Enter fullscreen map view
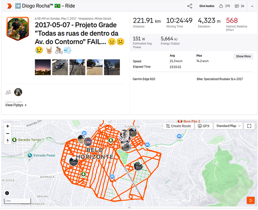The width and height of the screenshot is (258, 210). (249, 126)
